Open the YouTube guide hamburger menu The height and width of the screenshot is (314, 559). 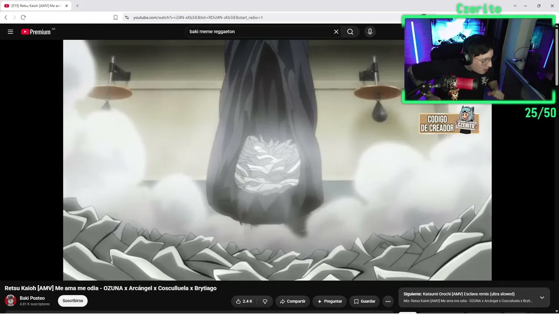click(x=10, y=32)
